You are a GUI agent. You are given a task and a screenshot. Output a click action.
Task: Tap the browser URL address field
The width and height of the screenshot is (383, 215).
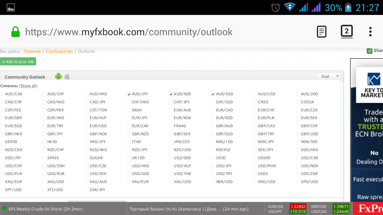tap(129, 32)
